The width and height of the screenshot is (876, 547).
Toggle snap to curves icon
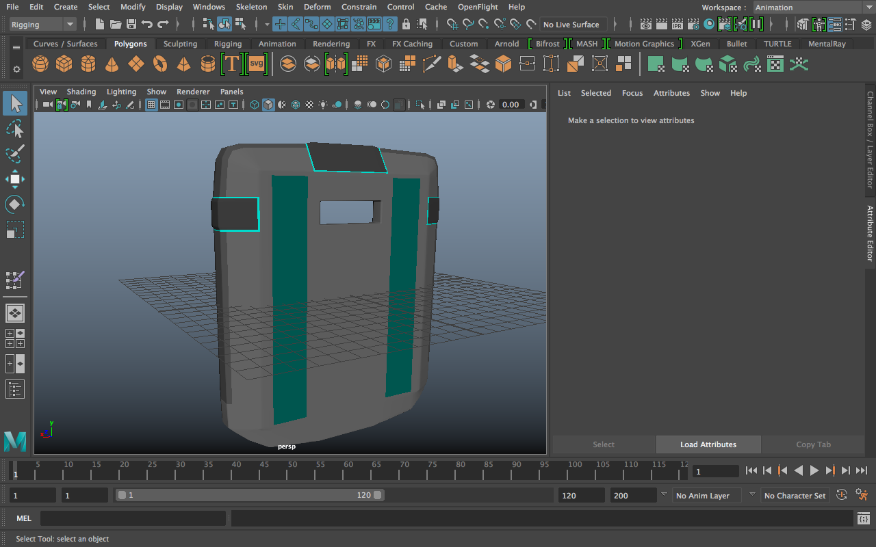point(468,25)
